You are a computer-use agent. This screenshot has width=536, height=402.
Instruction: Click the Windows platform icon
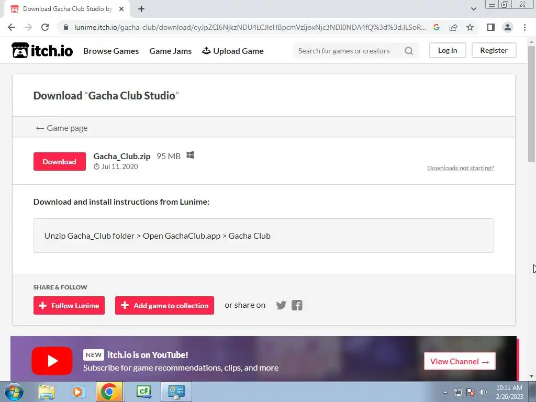191,155
